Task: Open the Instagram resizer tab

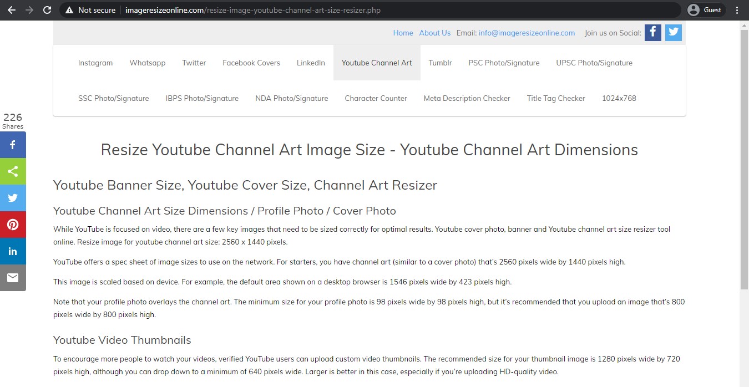Action: [x=95, y=63]
